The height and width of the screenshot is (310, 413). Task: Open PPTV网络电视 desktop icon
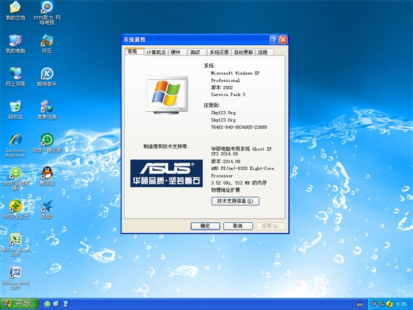tap(47, 8)
